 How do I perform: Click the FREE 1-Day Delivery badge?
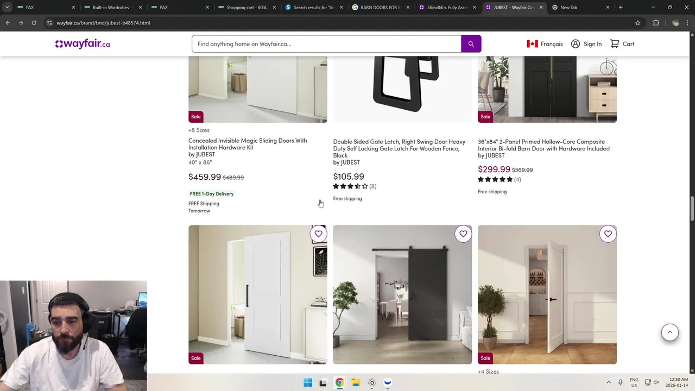tap(212, 194)
